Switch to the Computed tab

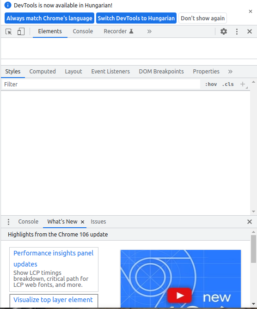[43, 72]
